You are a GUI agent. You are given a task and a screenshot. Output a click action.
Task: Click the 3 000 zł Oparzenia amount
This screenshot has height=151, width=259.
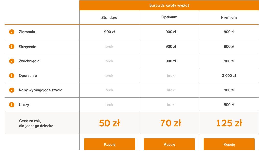(x=229, y=76)
